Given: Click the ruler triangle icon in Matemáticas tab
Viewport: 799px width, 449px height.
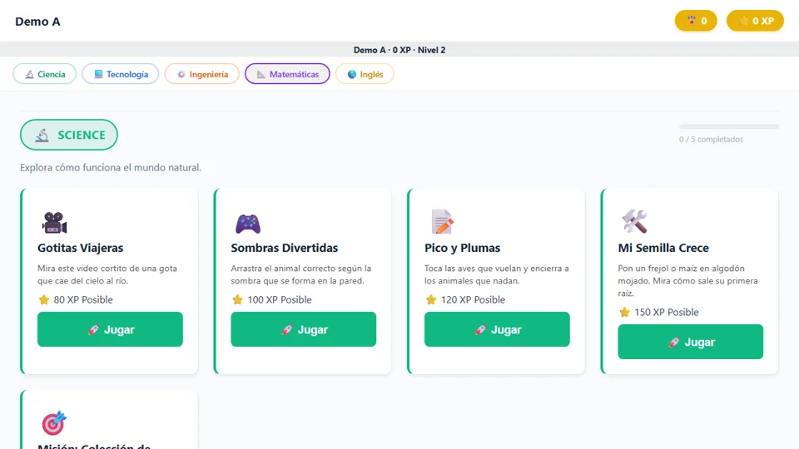Looking at the screenshot, I should pyautogui.click(x=261, y=74).
